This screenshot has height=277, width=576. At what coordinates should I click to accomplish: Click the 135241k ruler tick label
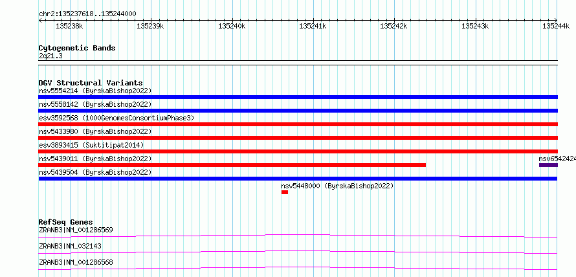[313, 26]
